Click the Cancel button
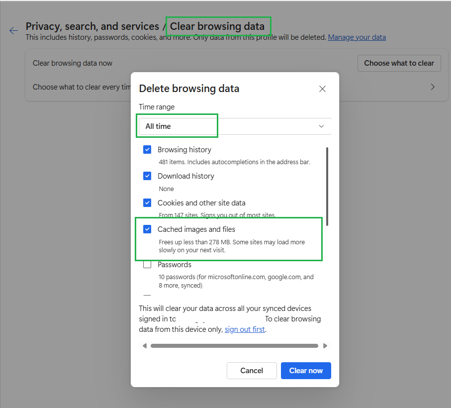This screenshot has height=408, width=451. [x=252, y=371]
